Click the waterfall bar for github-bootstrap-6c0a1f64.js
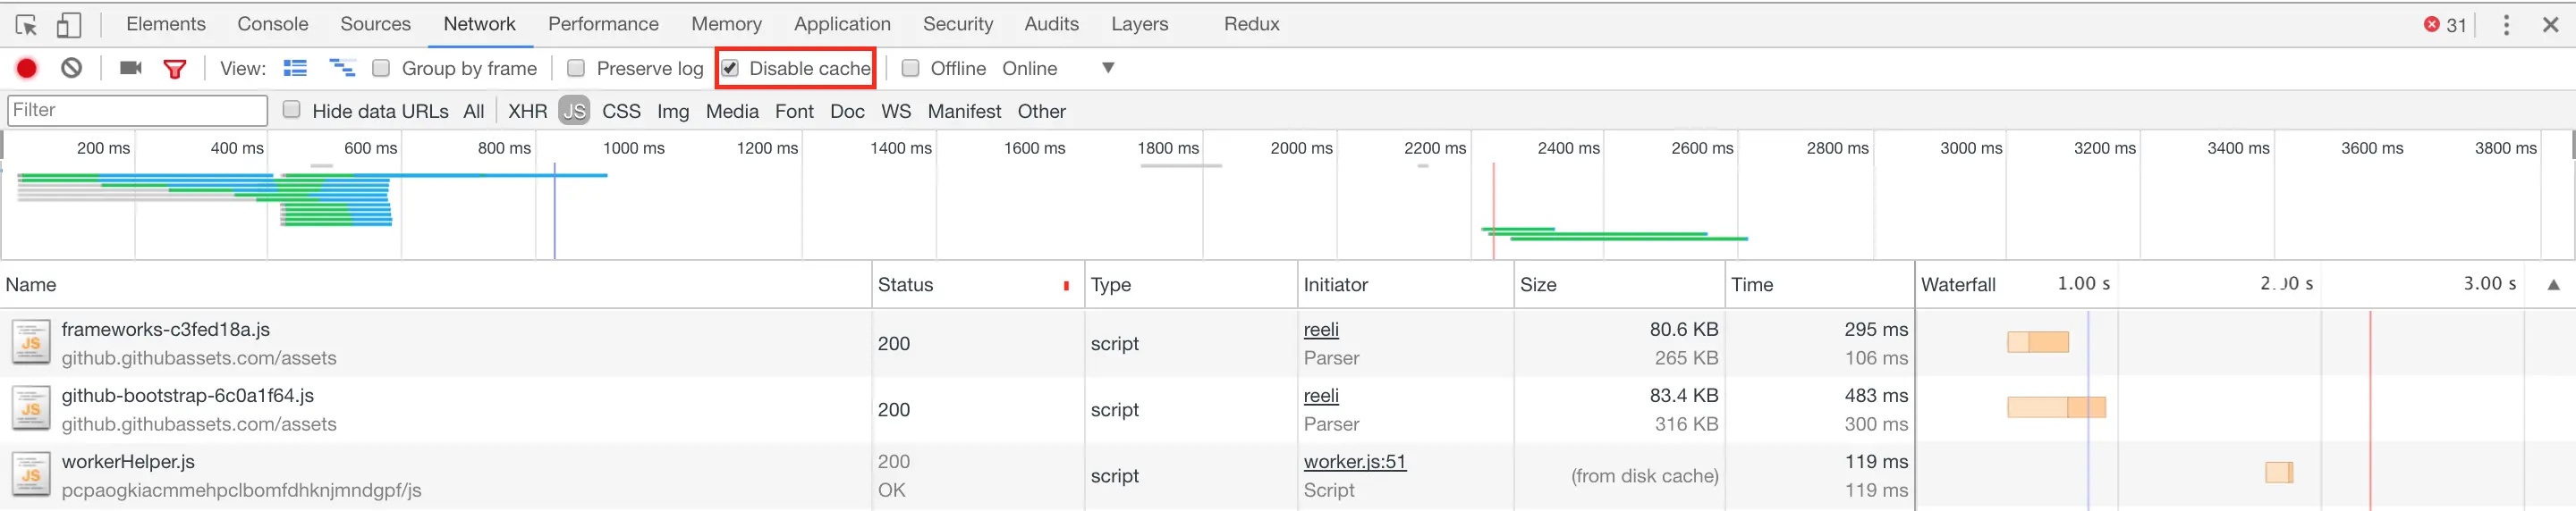Viewport: 2576px width, 511px height. [2056, 407]
